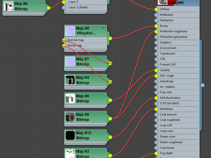Click the Fog depth input socket
The image size is (211, 158).
[156, 153]
